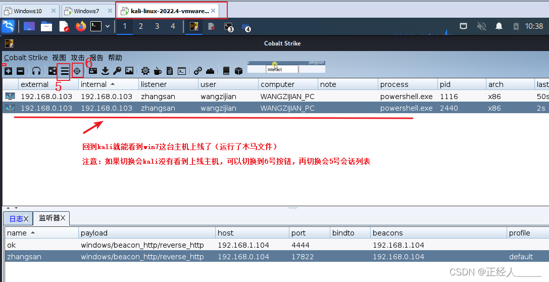Screen dimensions: 549x282
Task: Switch to the 监听器X tab
Action: [x=52, y=218]
